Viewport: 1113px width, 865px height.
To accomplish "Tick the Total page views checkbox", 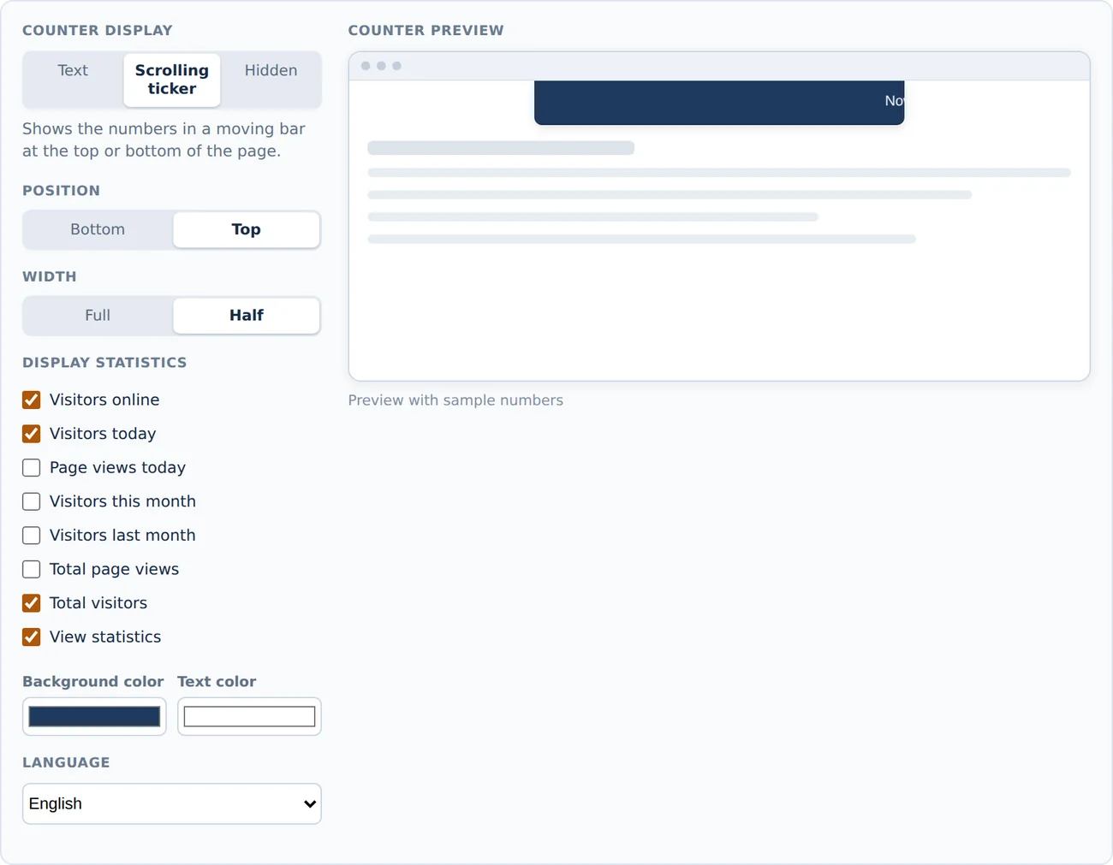I will [x=32, y=569].
